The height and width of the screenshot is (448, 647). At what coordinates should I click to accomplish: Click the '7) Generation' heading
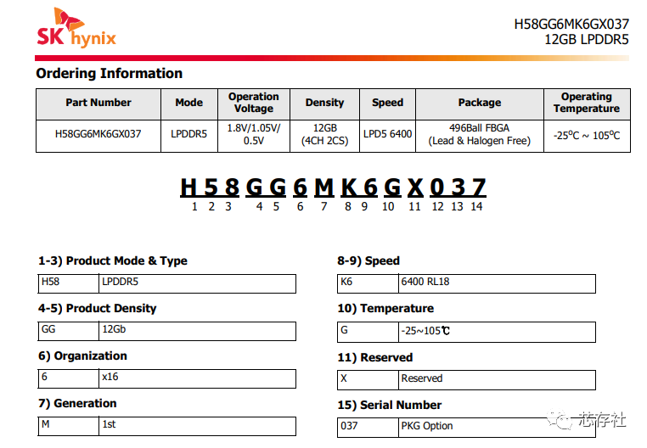(x=77, y=403)
